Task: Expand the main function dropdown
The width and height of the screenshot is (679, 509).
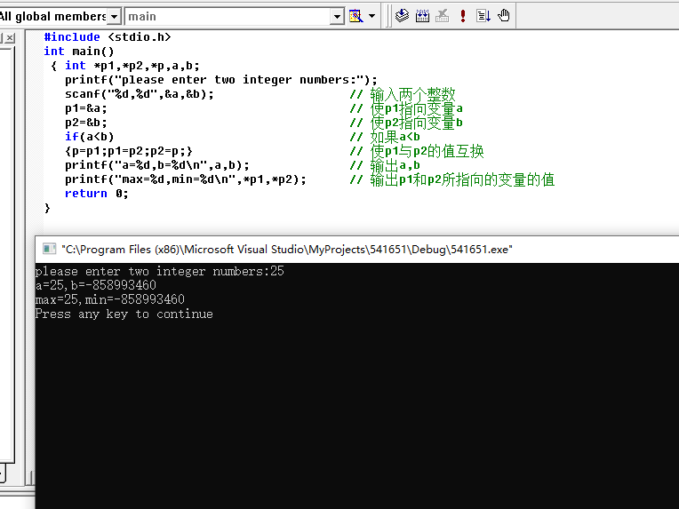Action: 337,17
